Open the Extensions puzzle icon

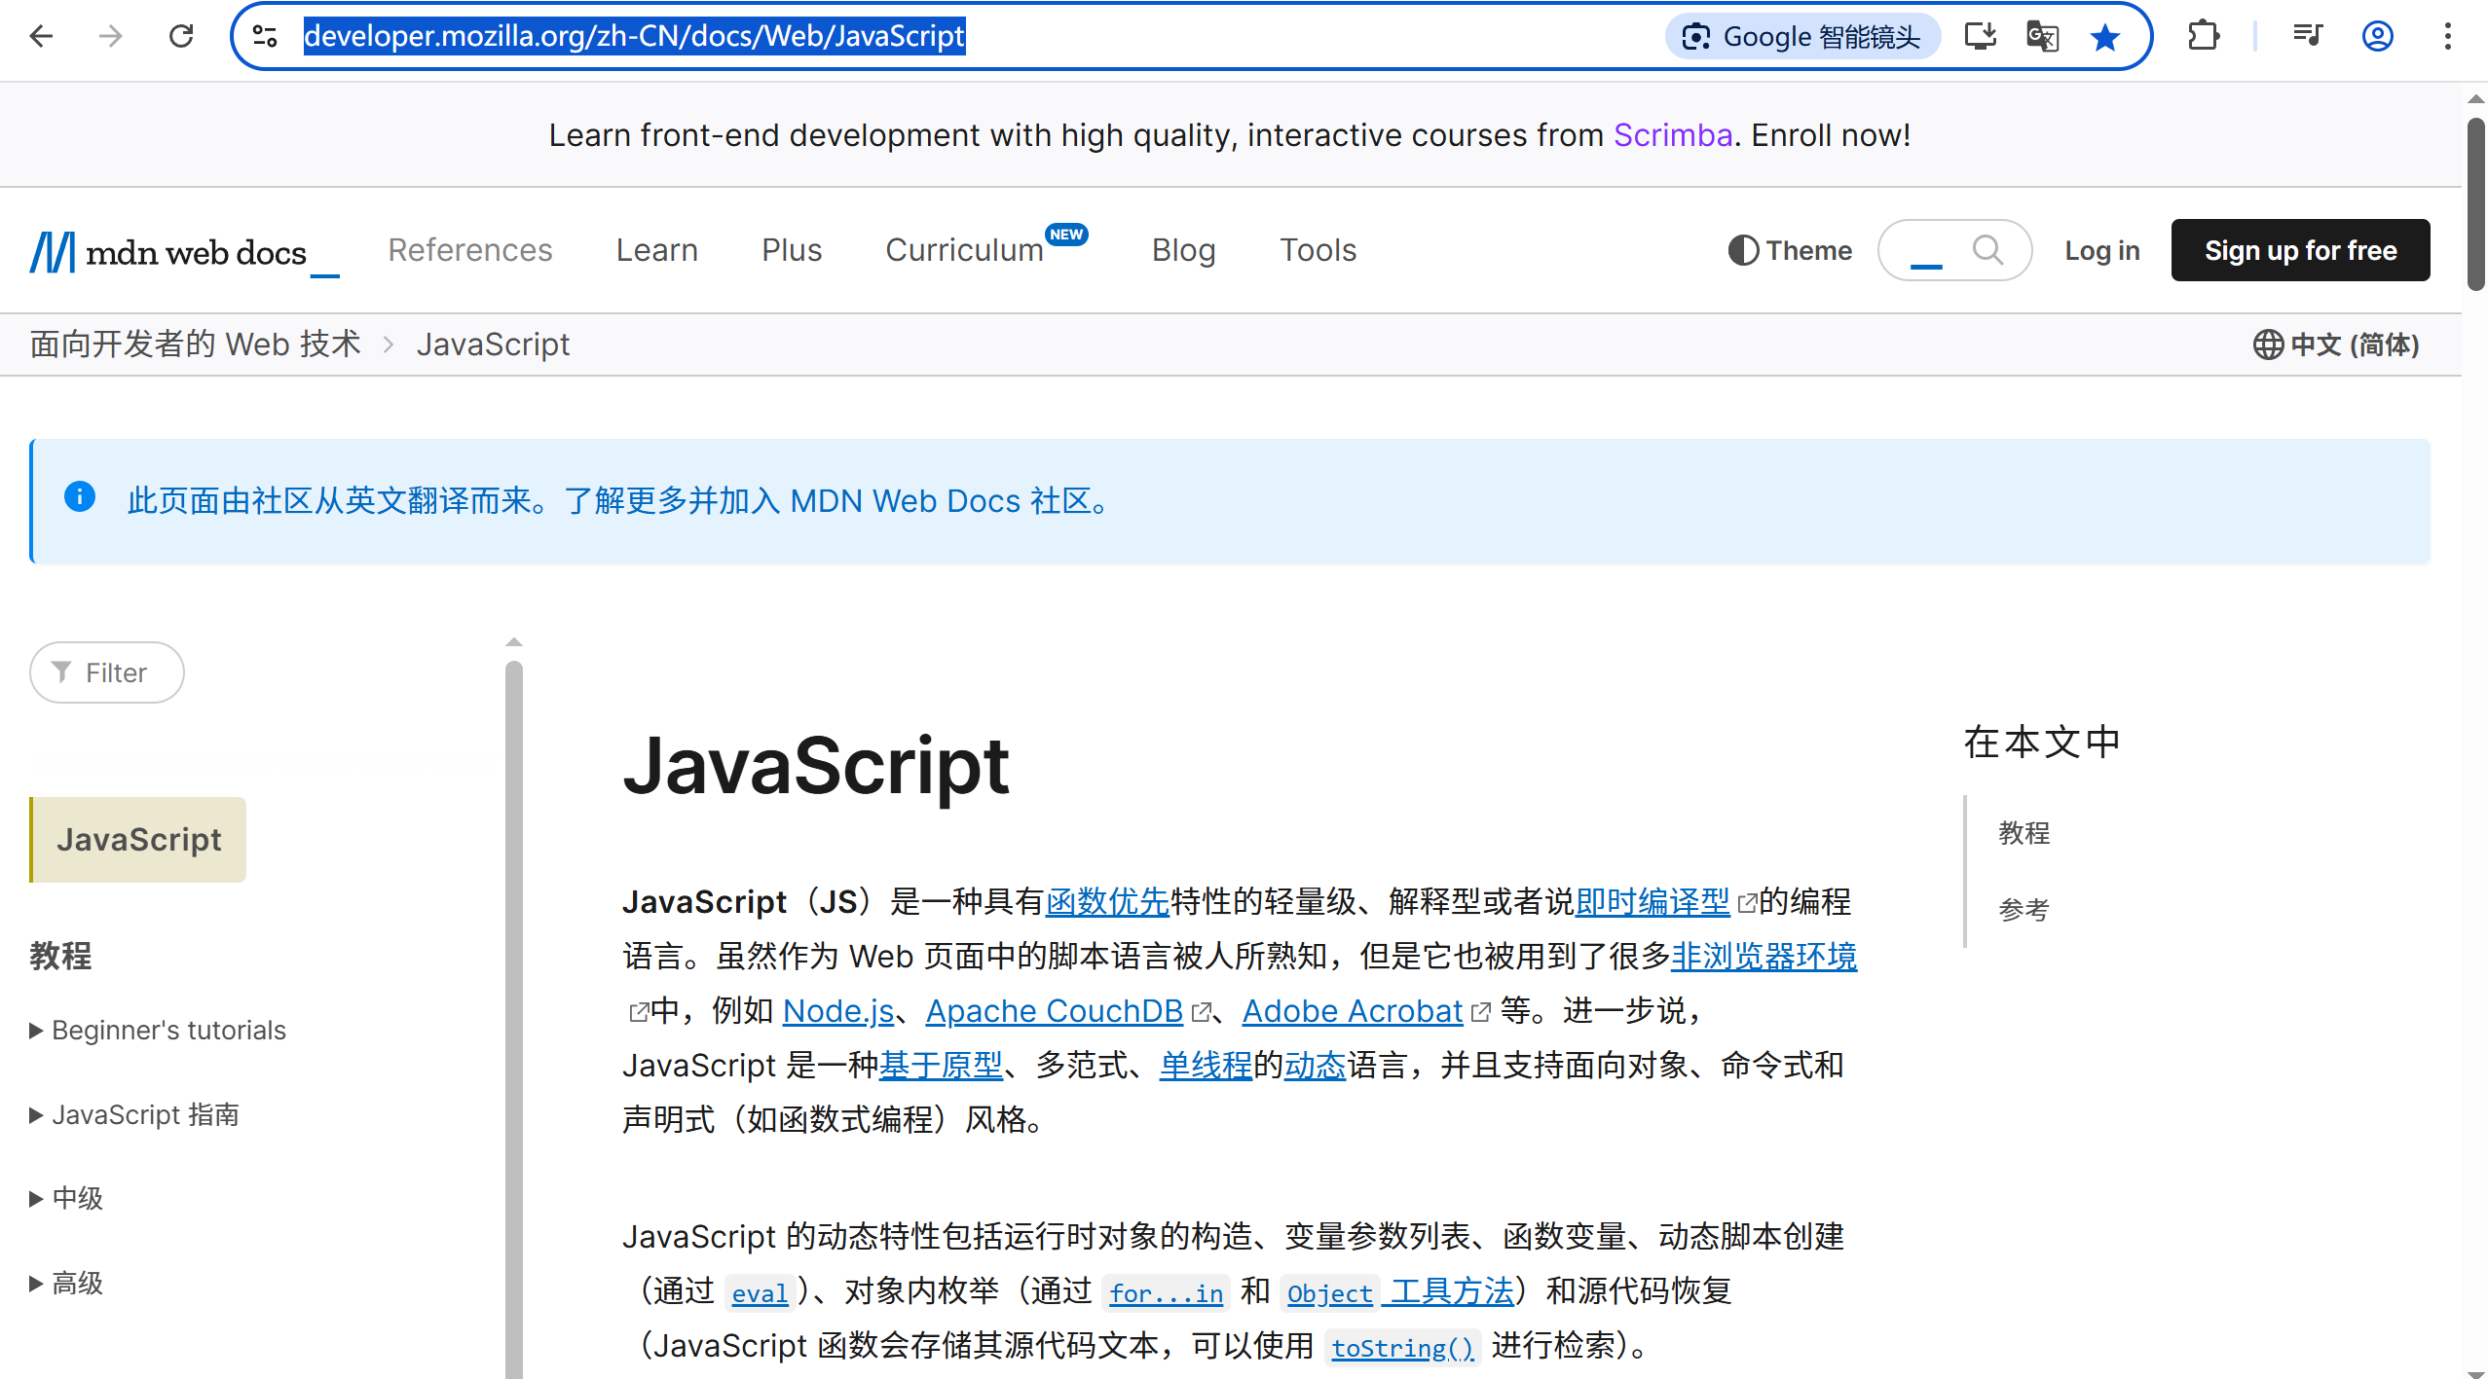click(2203, 37)
